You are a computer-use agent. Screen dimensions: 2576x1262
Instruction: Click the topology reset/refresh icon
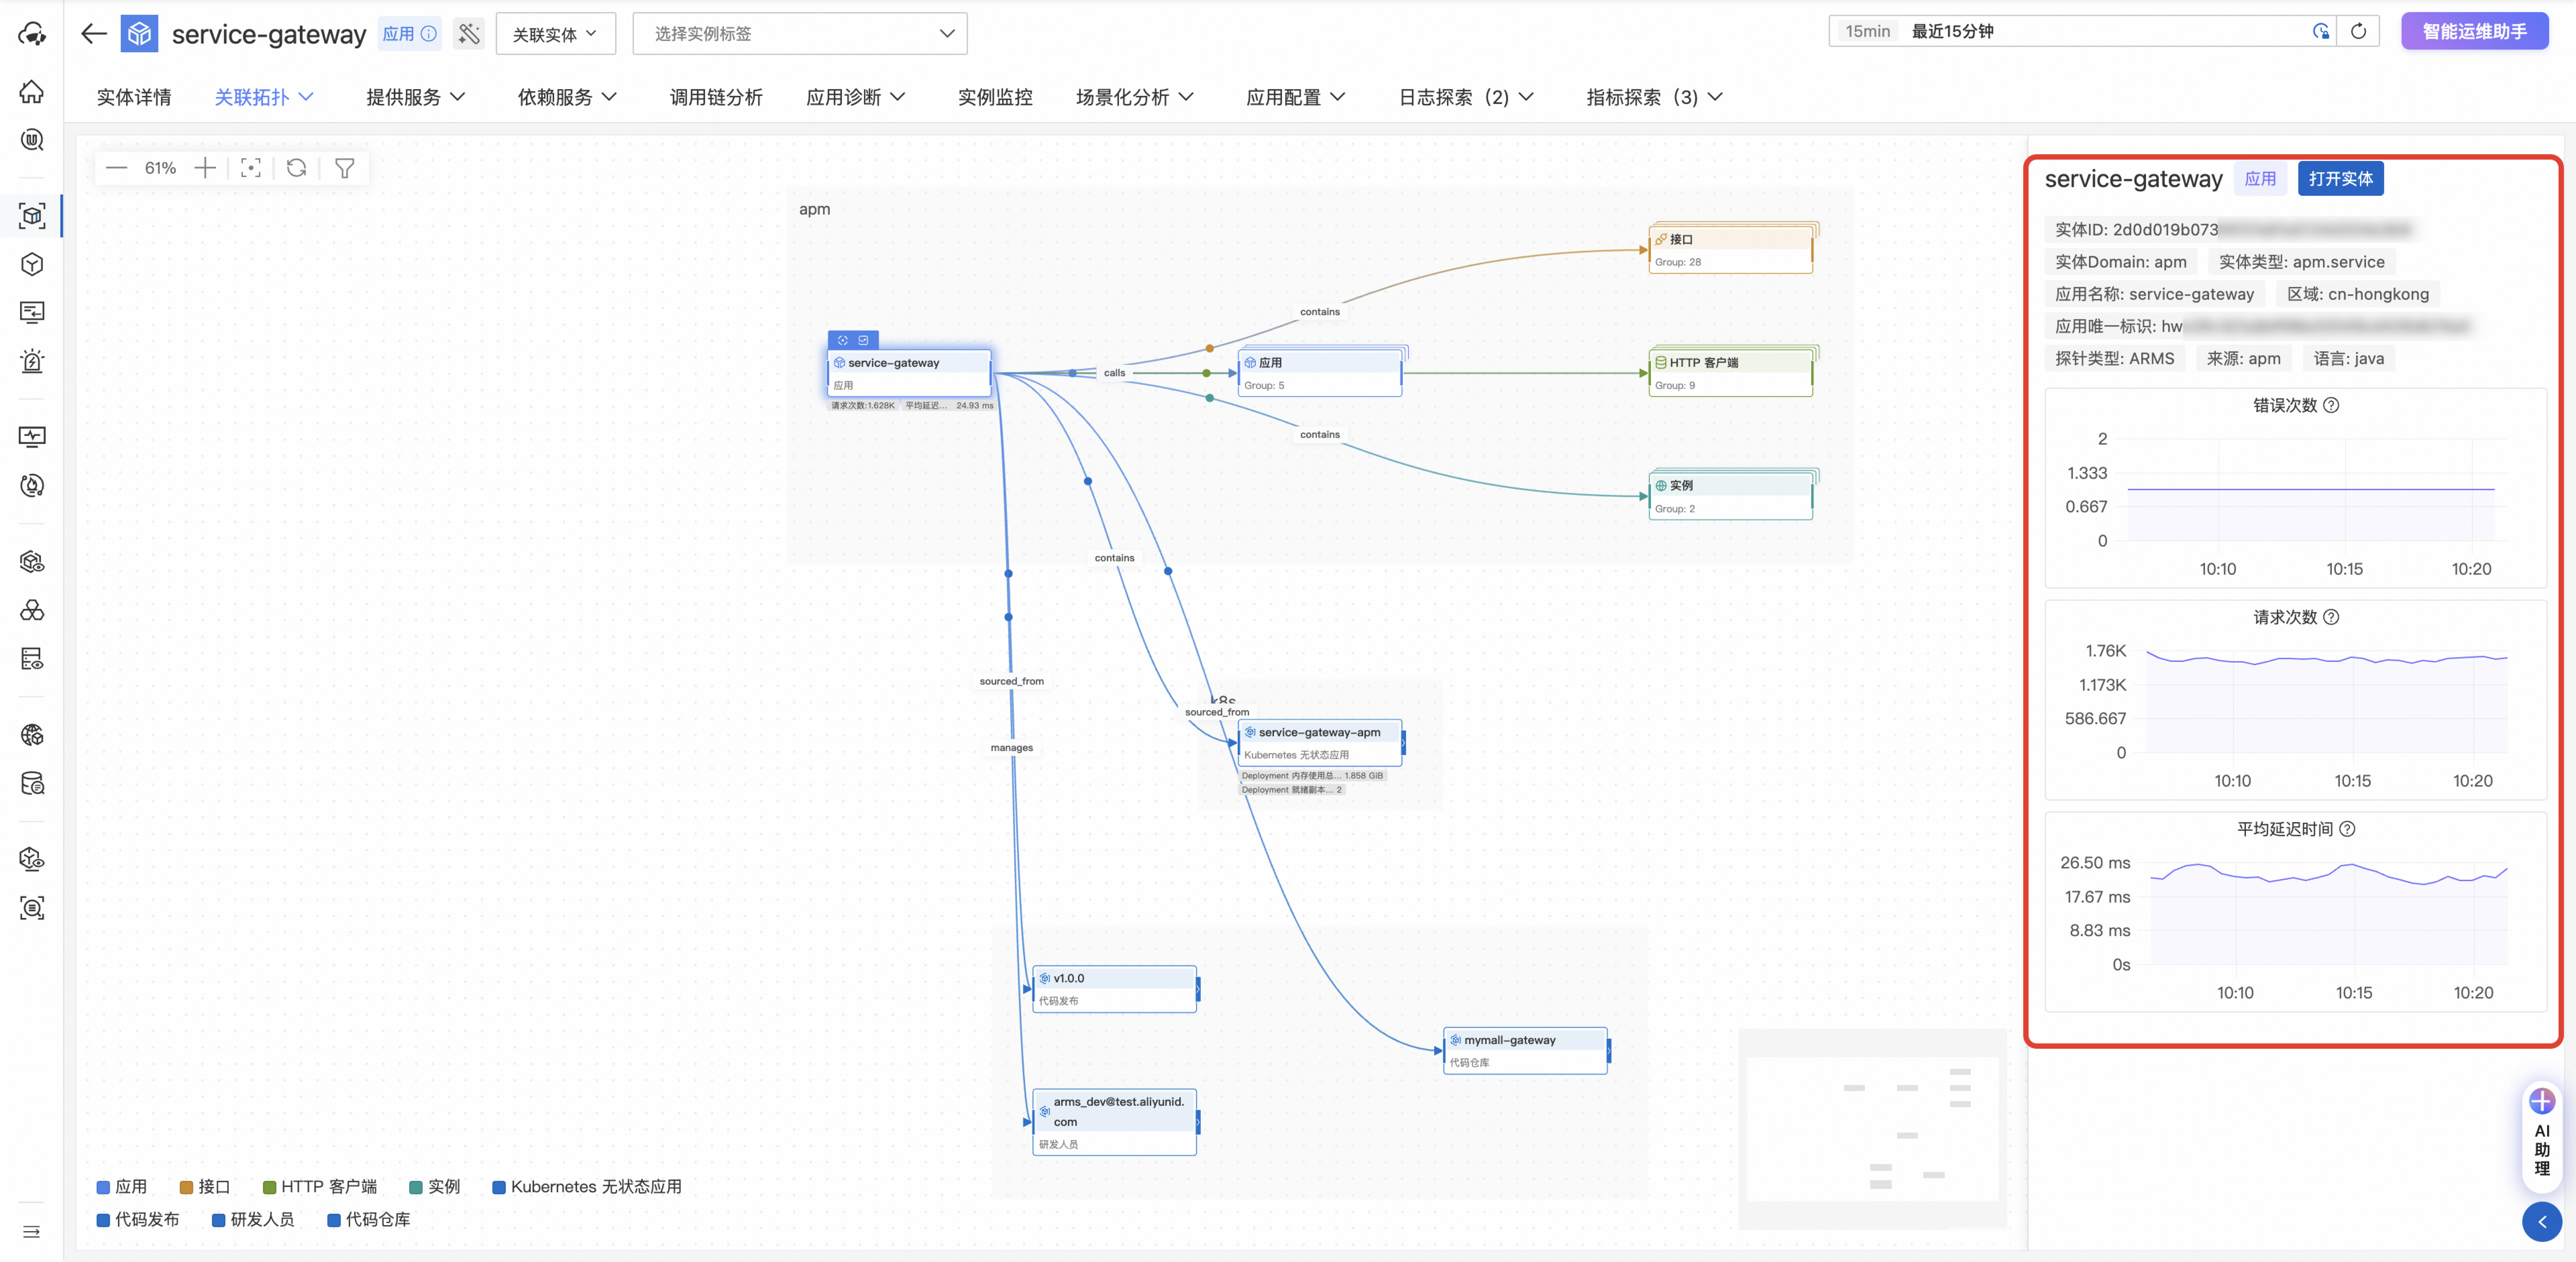point(297,168)
